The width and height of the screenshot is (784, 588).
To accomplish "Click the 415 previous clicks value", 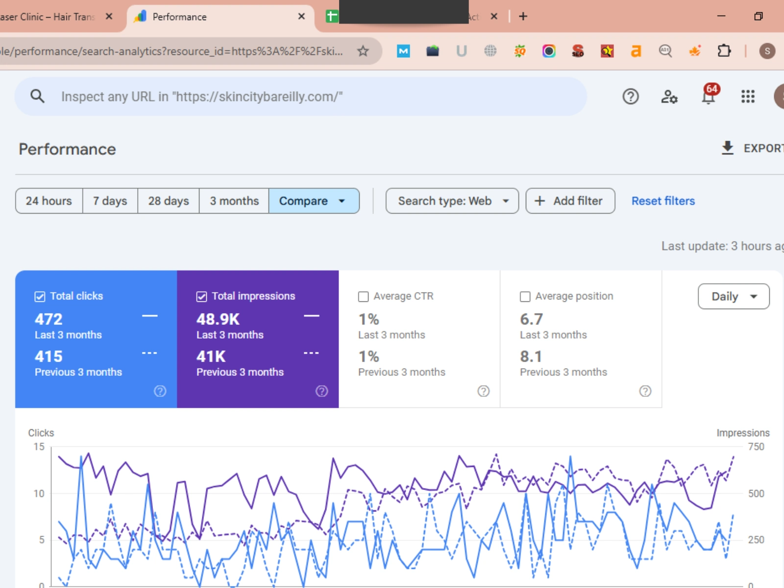I will (49, 357).
